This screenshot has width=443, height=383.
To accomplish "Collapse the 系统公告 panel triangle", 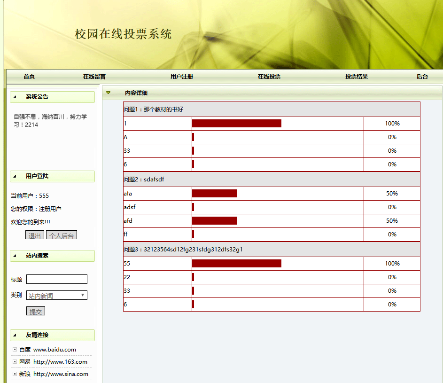I will [15, 97].
